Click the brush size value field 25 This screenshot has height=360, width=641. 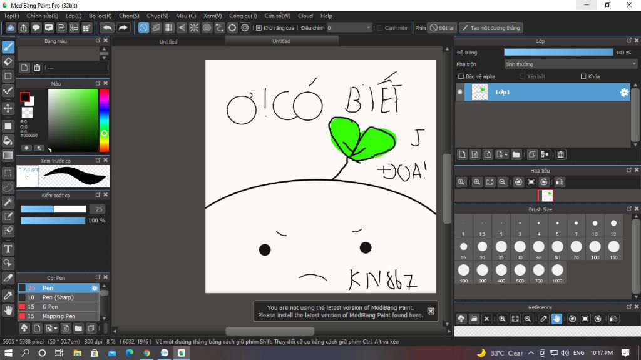click(98, 209)
